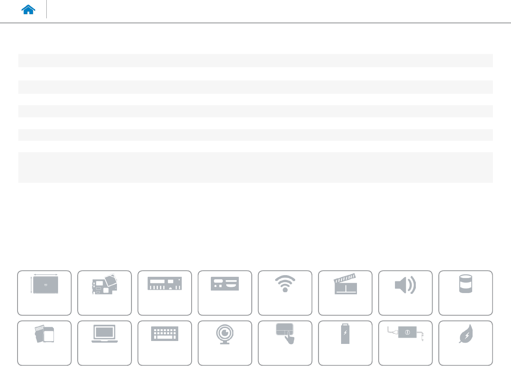
Task: Click the topmost shaded table row
Action: [x=255, y=60]
